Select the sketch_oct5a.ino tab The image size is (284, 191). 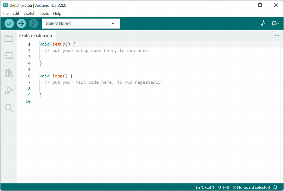pyautogui.click(x=36, y=35)
